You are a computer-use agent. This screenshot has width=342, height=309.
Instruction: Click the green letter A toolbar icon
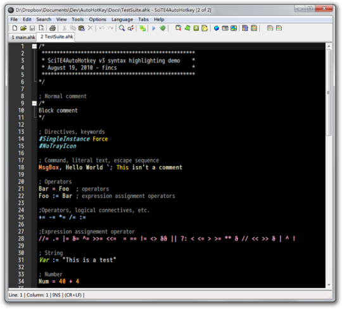tap(196, 28)
